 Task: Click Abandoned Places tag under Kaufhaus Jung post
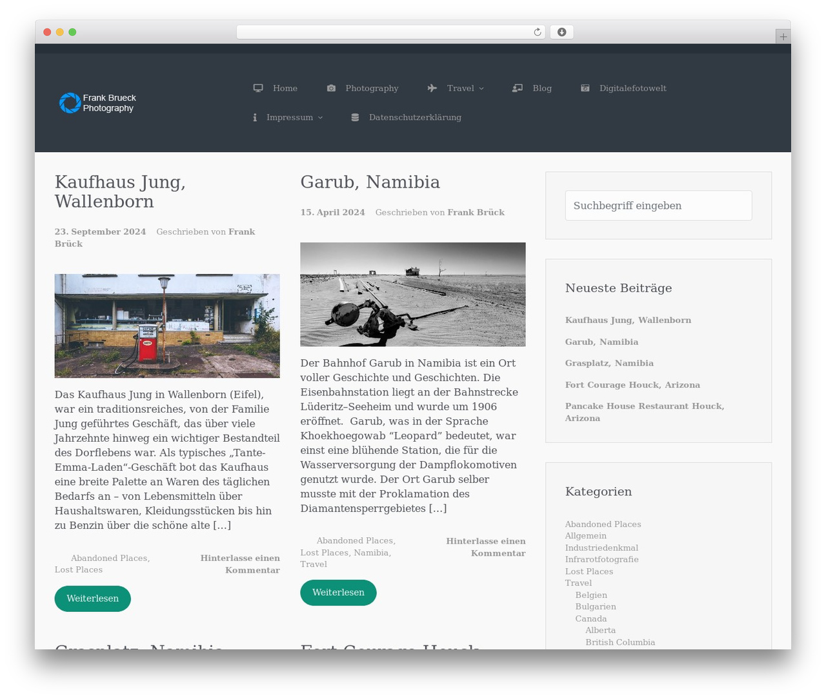tap(109, 558)
